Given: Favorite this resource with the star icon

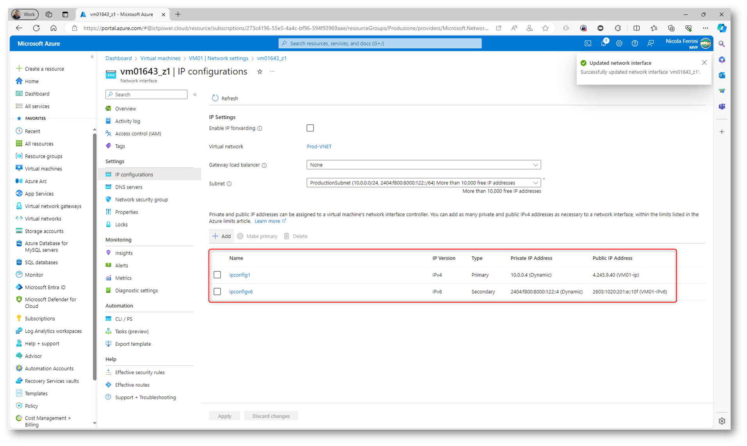Looking at the screenshot, I should (x=260, y=72).
